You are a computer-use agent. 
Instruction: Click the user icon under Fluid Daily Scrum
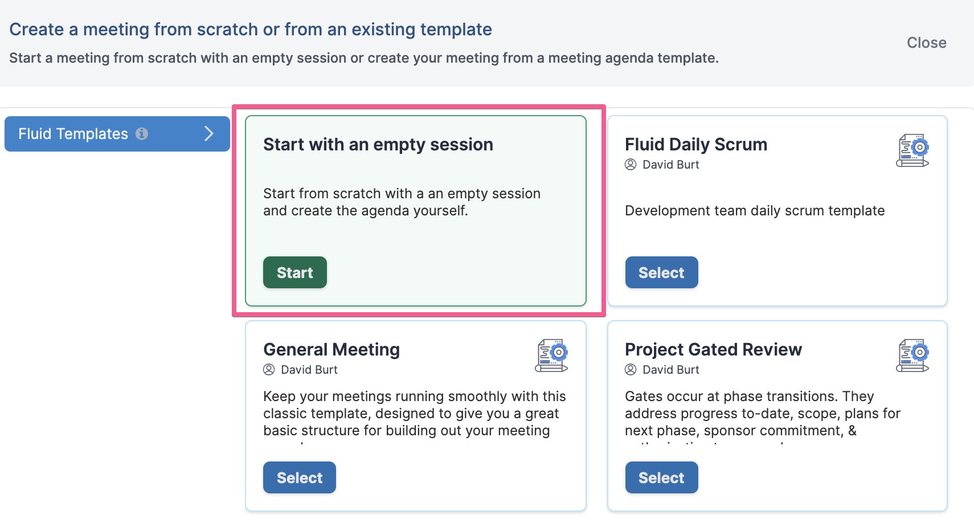tap(631, 165)
